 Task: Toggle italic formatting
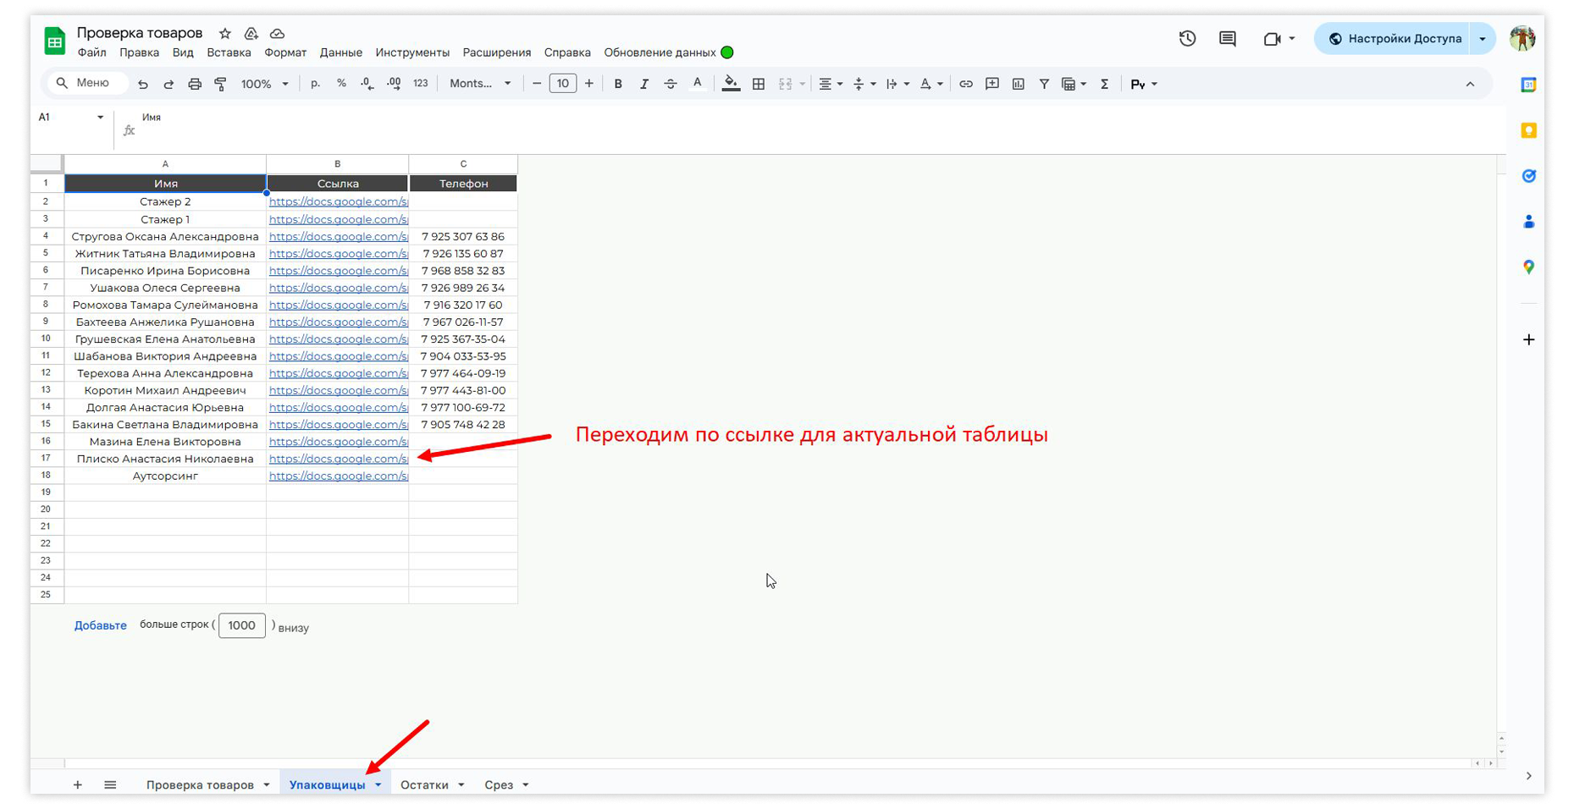click(643, 84)
